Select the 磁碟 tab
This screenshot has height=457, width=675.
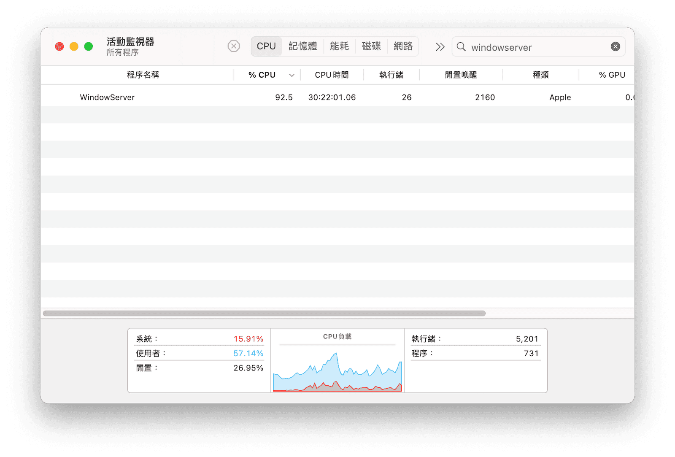click(x=371, y=46)
